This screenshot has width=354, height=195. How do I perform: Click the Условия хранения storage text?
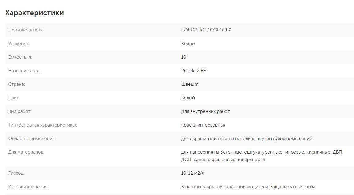248,187
